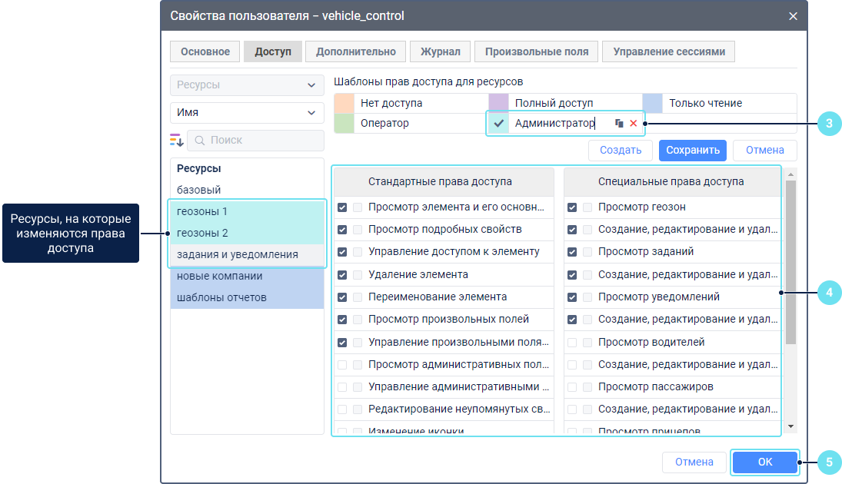The image size is (842, 484).
Task: Select the Полный доступ purple color swatch
Action: (498, 103)
